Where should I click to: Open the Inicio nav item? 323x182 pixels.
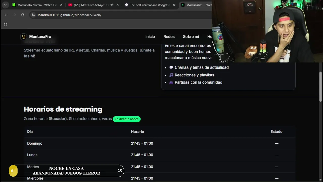point(150,37)
